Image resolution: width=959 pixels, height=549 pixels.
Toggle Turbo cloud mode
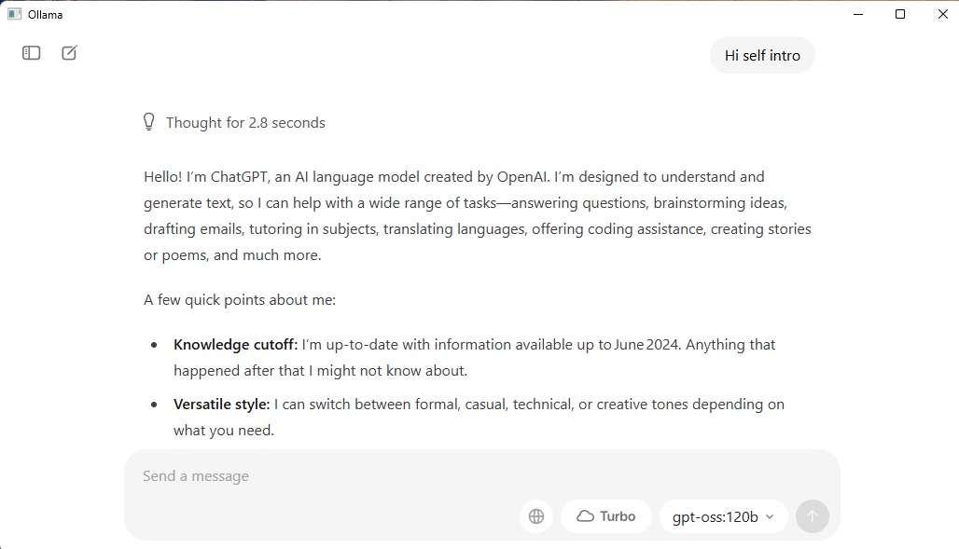[x=606, y=516]
